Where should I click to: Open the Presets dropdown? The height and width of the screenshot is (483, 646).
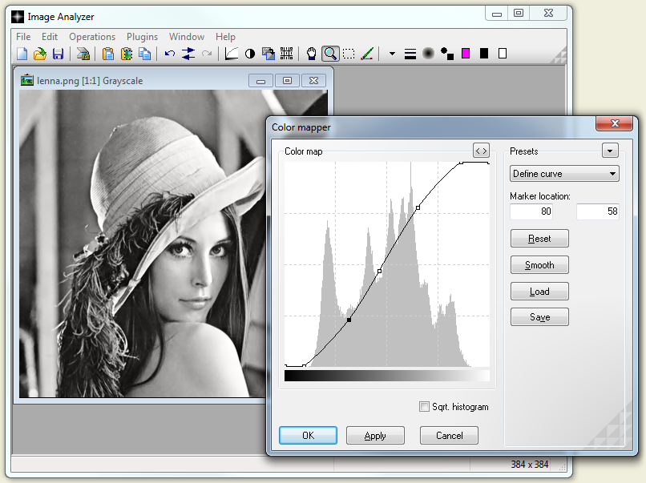coord(610,151)
